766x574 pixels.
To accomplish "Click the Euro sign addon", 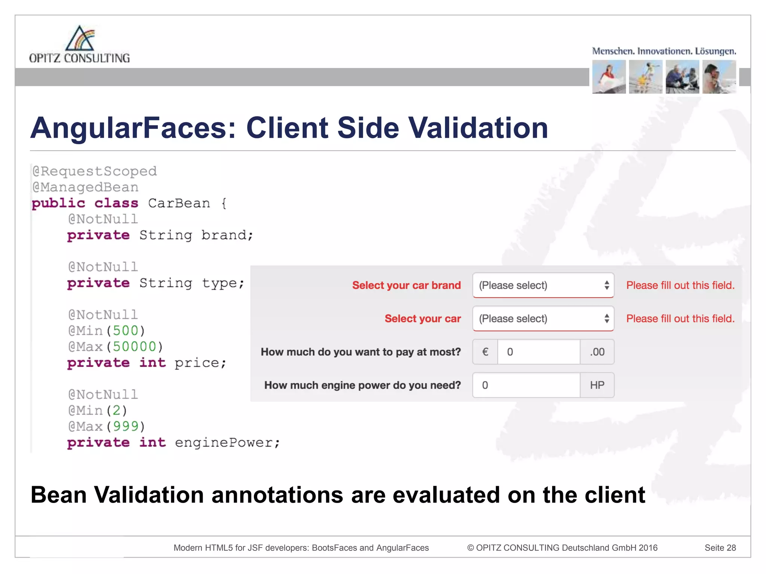I will click(485, 352).
